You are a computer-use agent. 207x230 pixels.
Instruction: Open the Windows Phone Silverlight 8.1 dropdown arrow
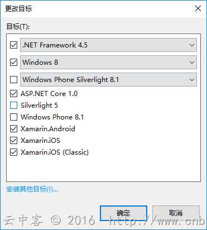(192, 80)
